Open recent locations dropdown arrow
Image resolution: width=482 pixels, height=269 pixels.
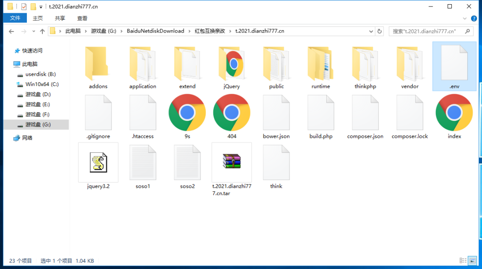tap(33, 32)
